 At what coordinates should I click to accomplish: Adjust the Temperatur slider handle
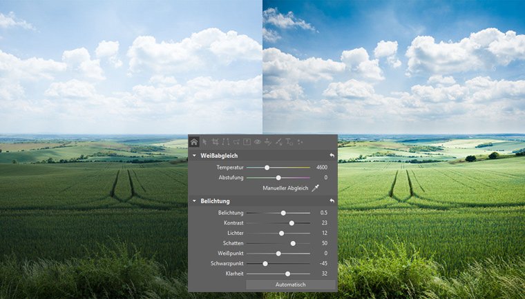(x=267, y=167)
